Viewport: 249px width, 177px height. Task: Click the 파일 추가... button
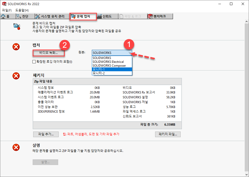pos(46,134)
